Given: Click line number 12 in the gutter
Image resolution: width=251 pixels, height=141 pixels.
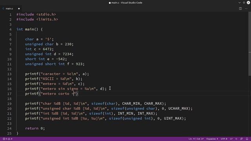Looking at the screenshot, I should pyautogui.click(x=9, y=69).
